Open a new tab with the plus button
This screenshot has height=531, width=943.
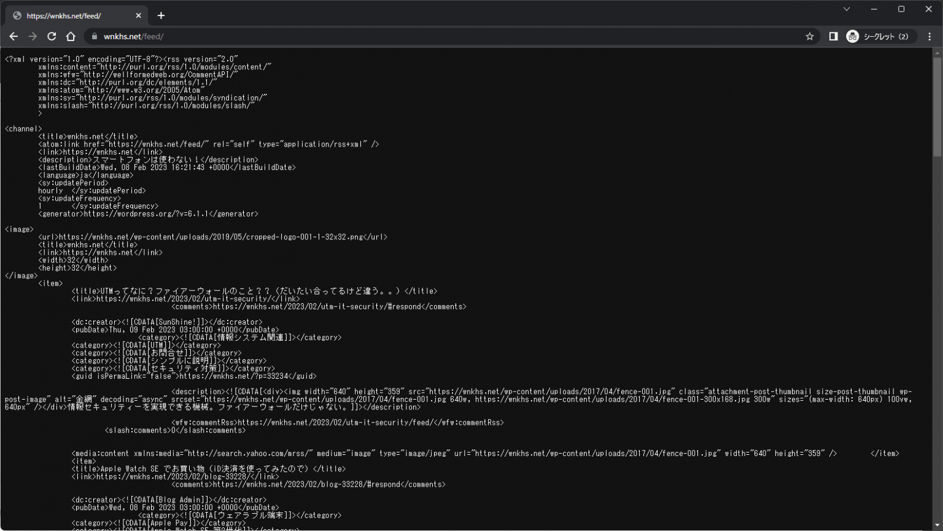[x=161, y=15]
